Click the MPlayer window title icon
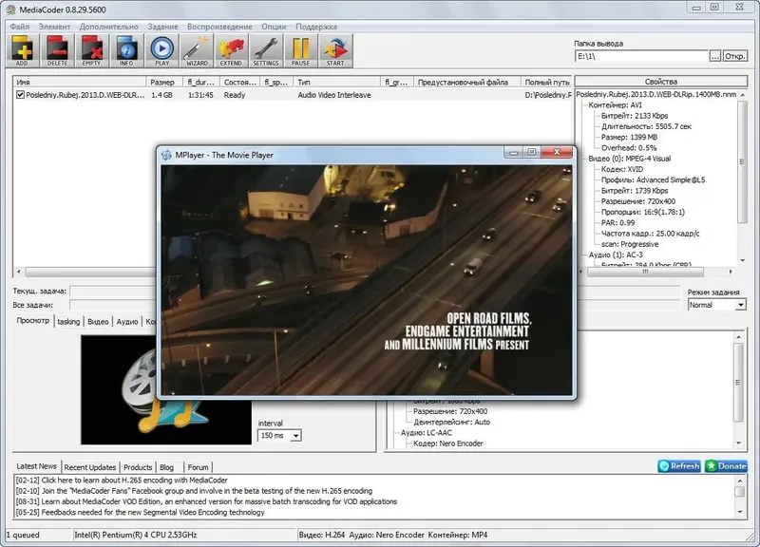 click(166, 155)
